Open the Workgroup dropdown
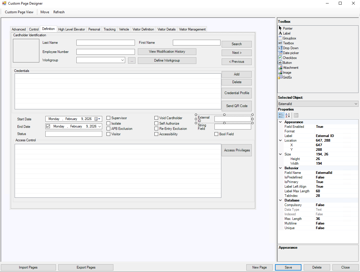Screen dimensions: 360x272 tap(122, 60)
